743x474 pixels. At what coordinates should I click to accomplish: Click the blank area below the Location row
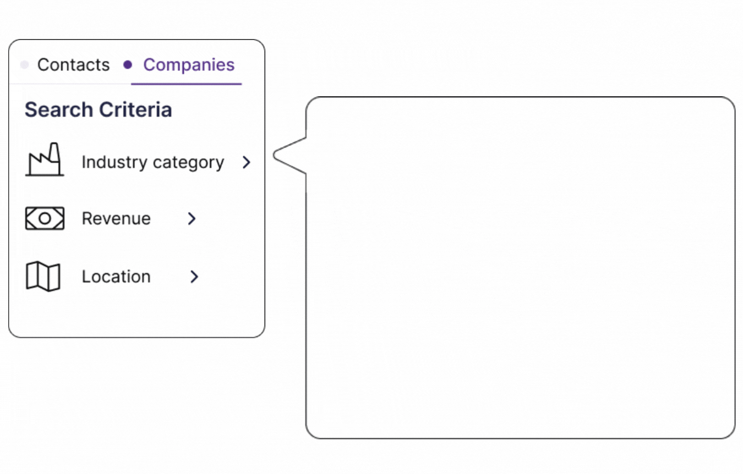tap(136, 313)
